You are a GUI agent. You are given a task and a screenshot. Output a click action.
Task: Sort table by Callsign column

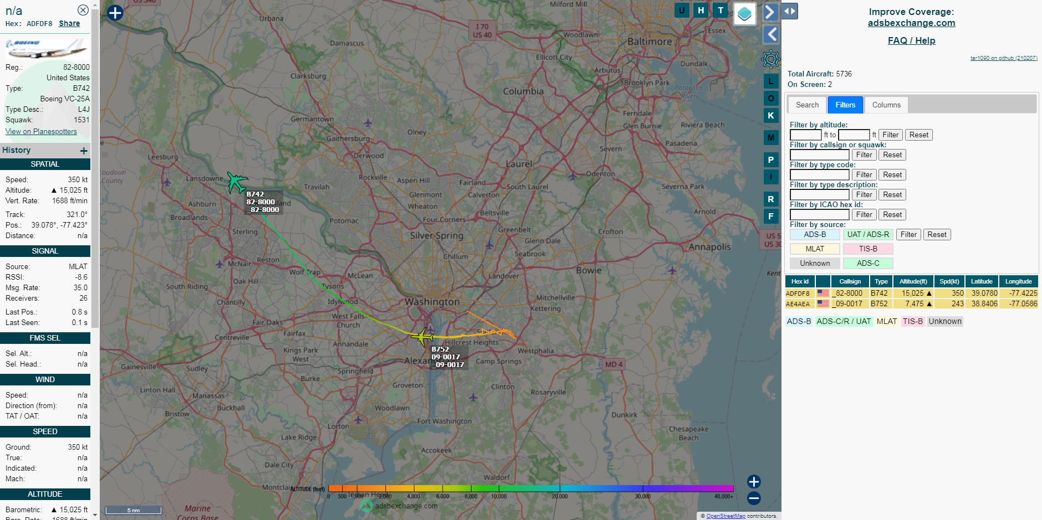coord(850,282)
